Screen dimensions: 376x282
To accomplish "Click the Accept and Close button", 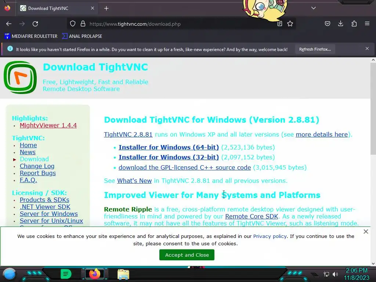I will [187, 255].
